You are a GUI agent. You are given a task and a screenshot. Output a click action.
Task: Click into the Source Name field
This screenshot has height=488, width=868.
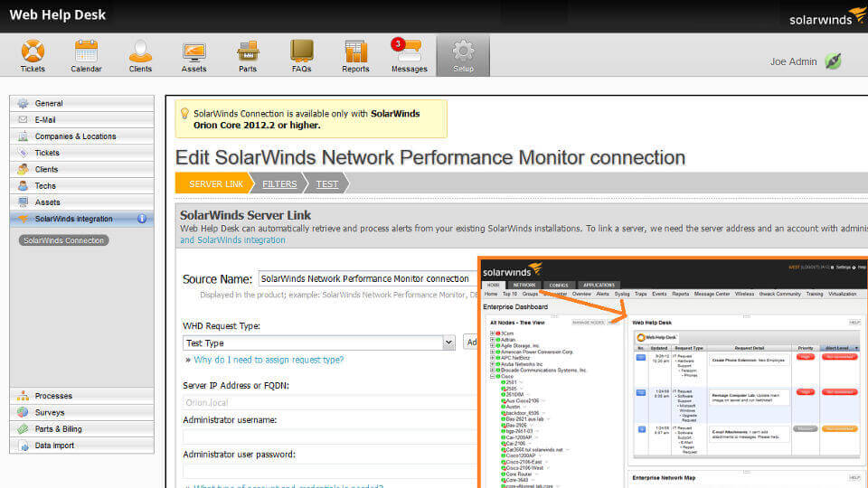pyautogui.click(x=368, y=279)
